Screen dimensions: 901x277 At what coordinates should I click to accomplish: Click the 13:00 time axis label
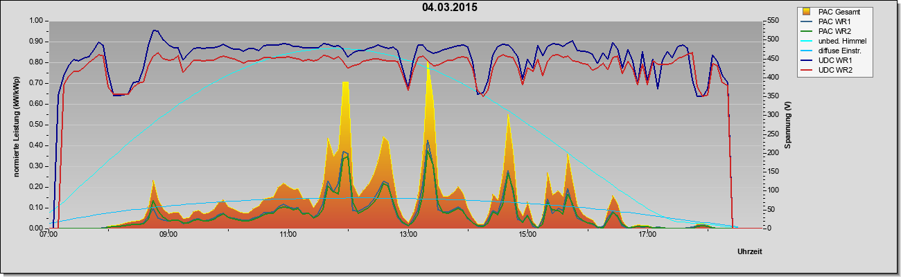coord(408,235)
